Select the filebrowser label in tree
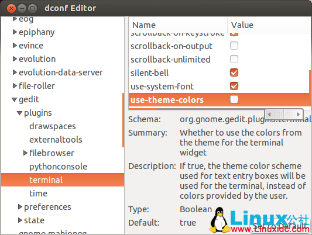Viewport: 312px width, 235px height. tap(52, 153)
